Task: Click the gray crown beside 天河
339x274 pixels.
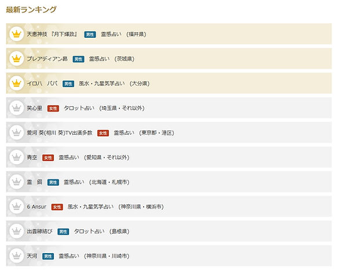Action: point(17,256)
